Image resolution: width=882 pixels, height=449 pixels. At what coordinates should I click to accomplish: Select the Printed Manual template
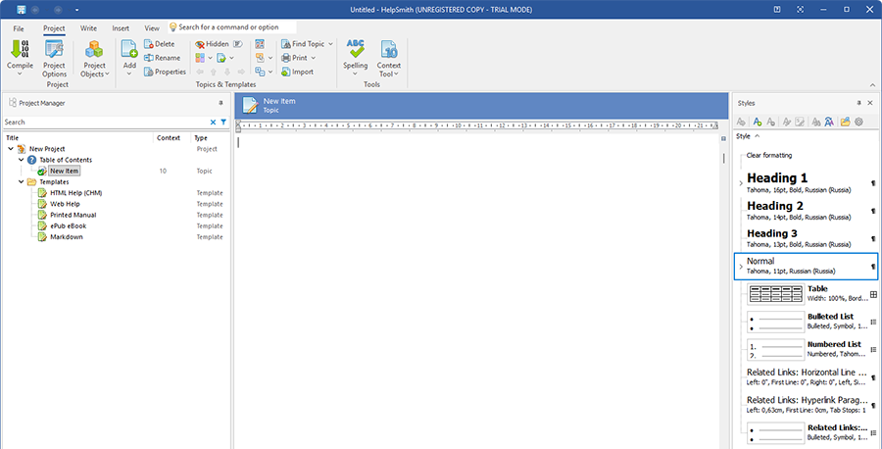pos(73,215)
